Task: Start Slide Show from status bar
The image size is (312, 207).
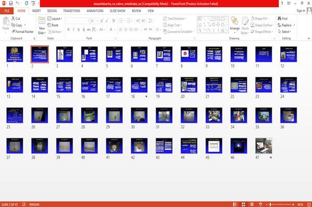Action: click(x=261, y=204)
